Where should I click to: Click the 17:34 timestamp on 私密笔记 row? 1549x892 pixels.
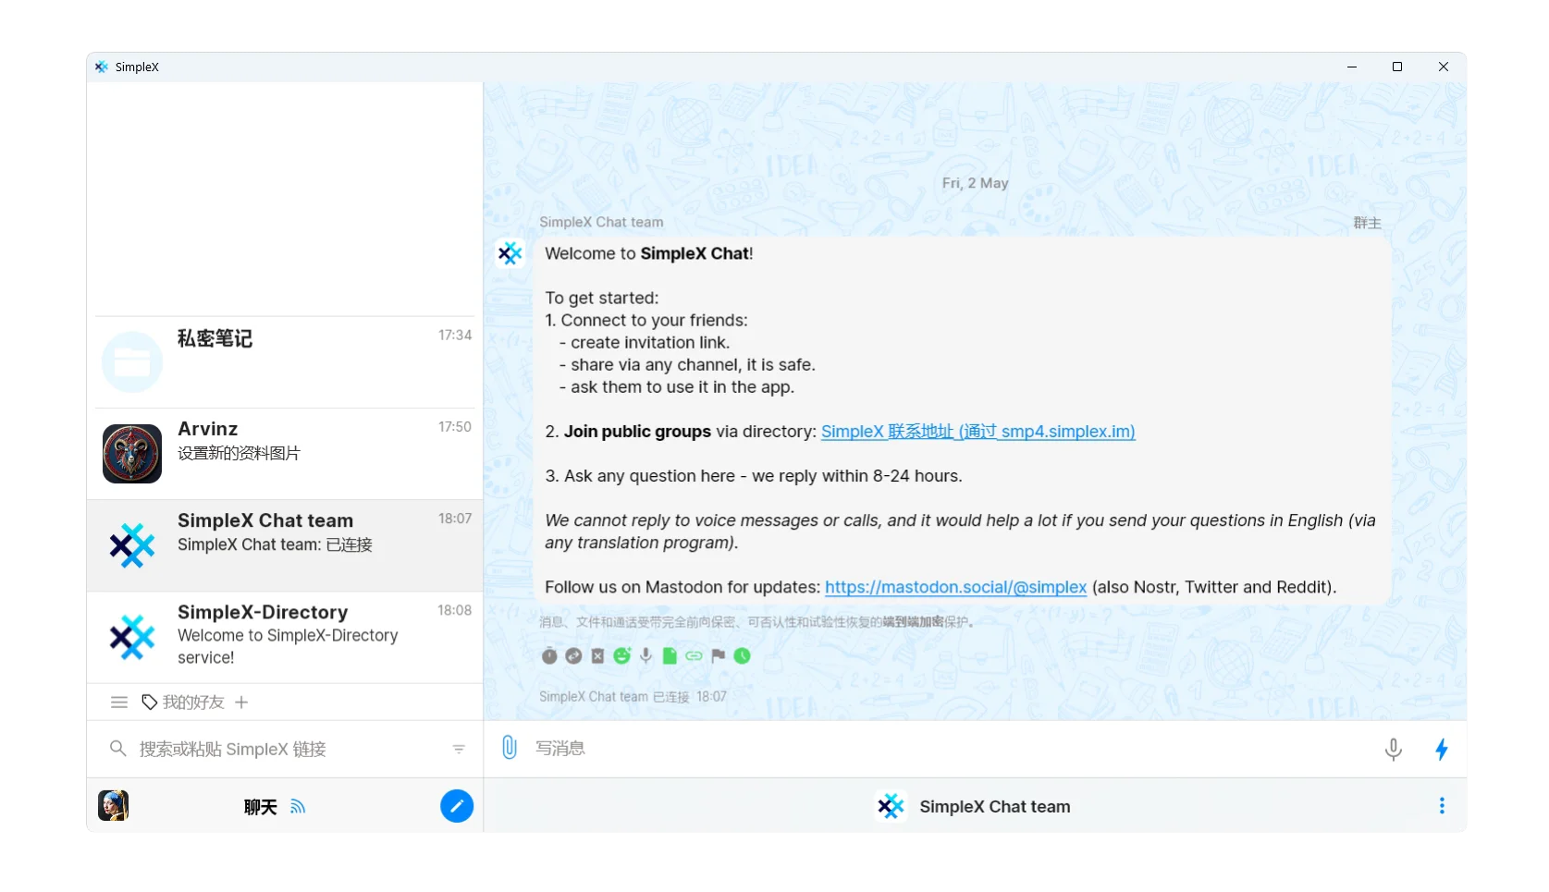(x=455, y=335)
